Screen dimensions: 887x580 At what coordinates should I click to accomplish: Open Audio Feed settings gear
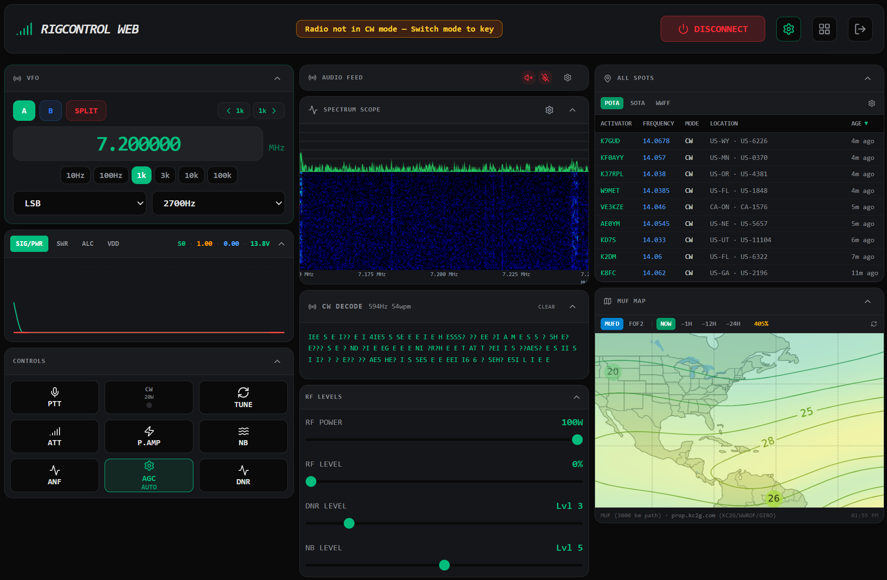coord(568,78)
